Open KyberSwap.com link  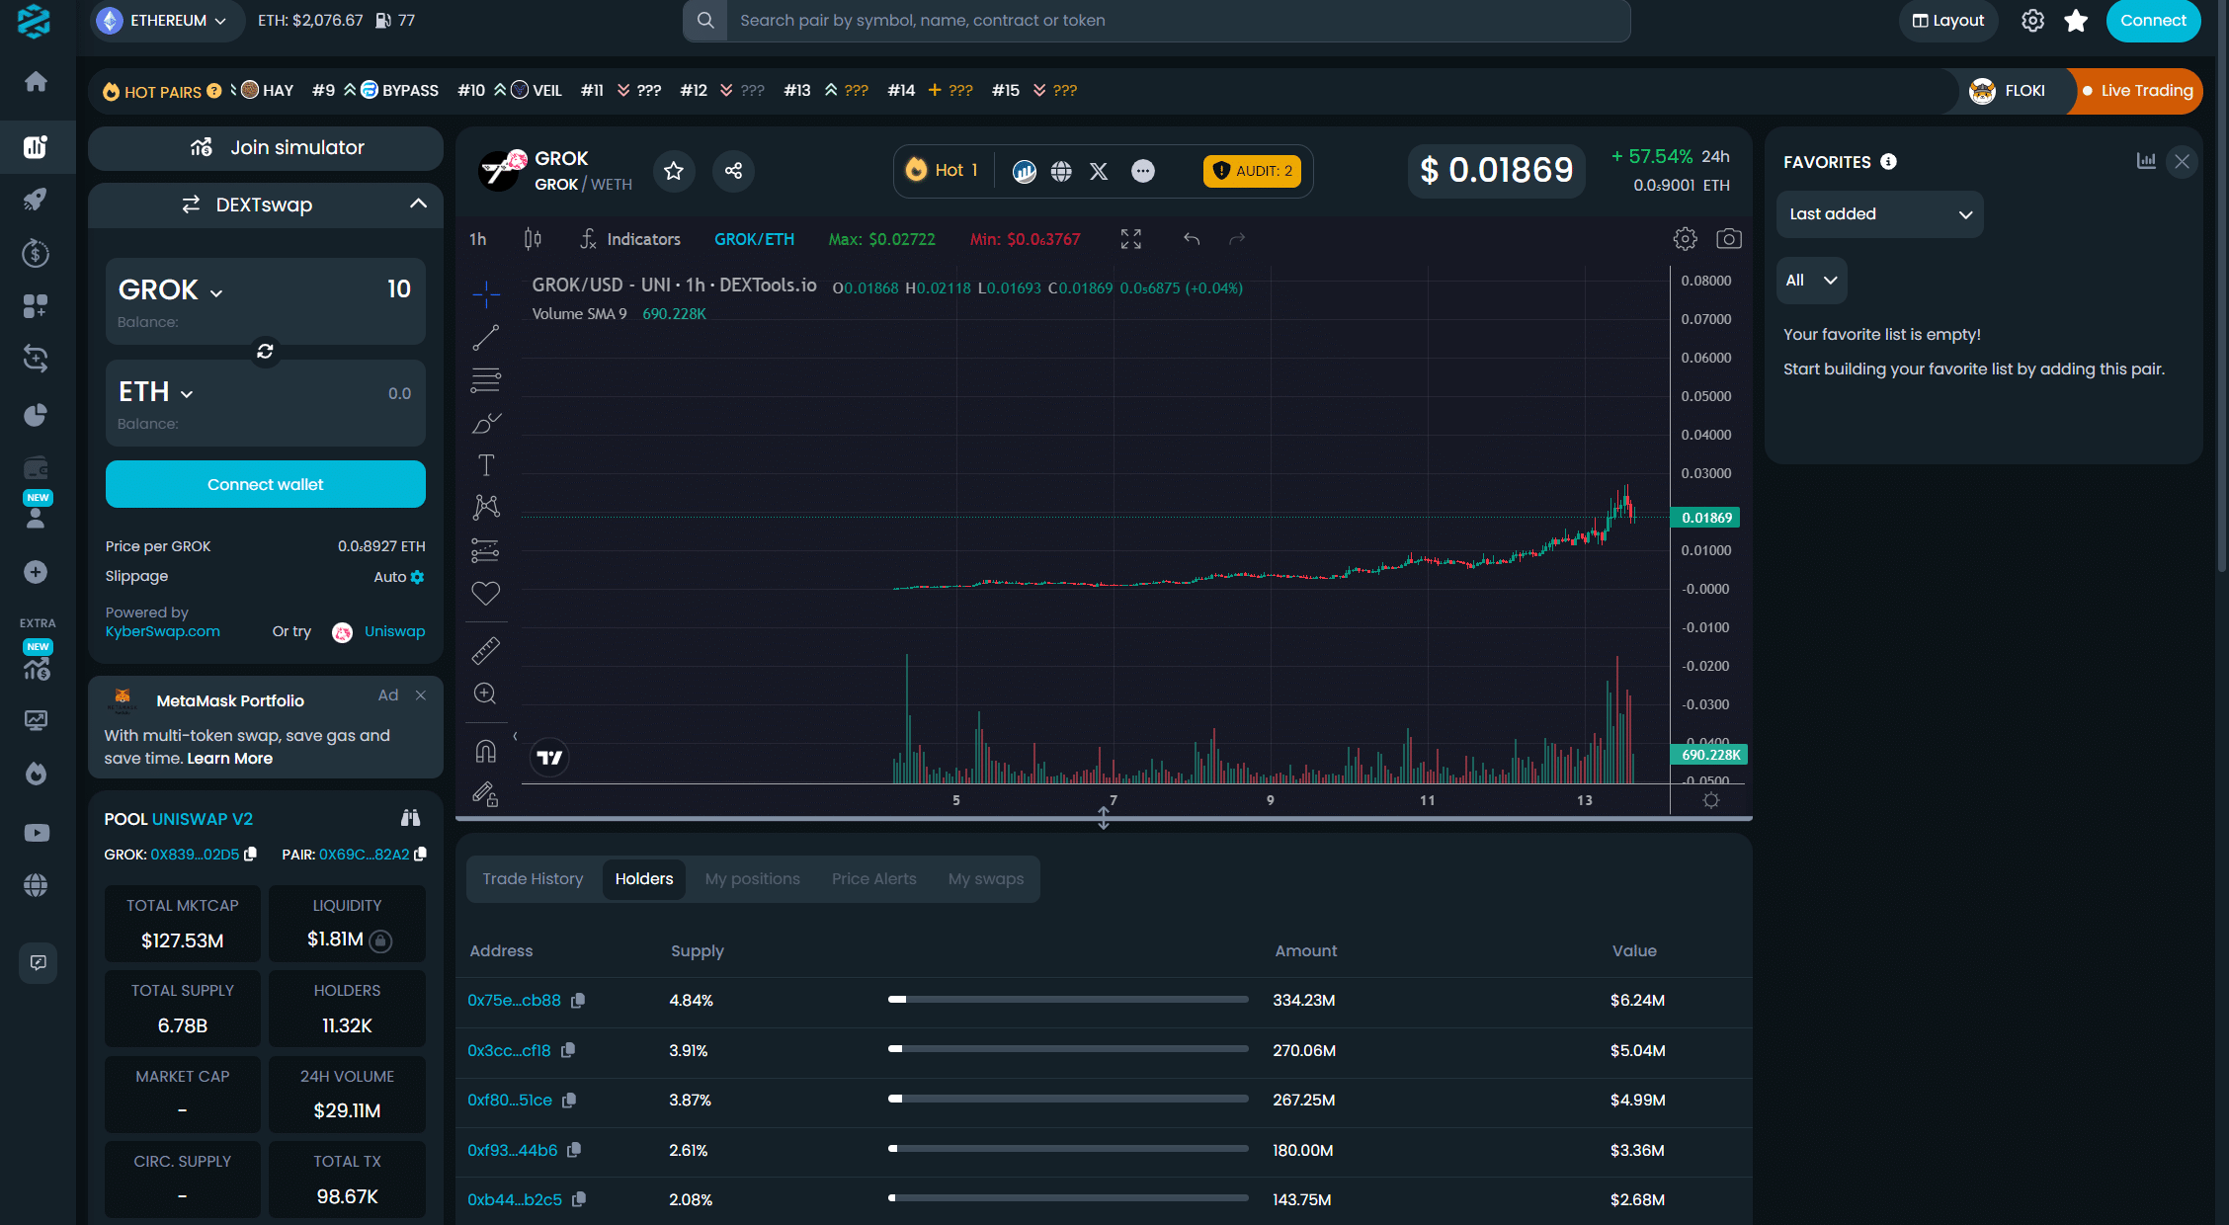coord(163,632)
